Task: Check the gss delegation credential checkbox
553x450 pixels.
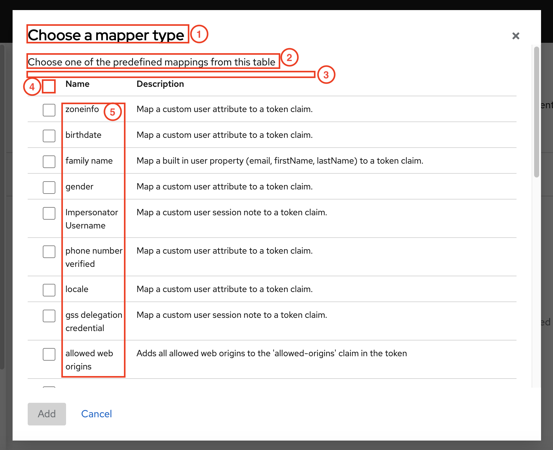Action: click(49, 316)
